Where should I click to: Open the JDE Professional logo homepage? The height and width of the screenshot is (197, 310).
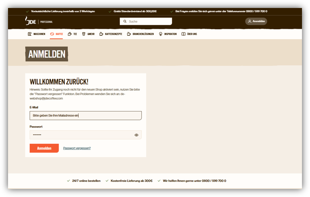(39, 21)
